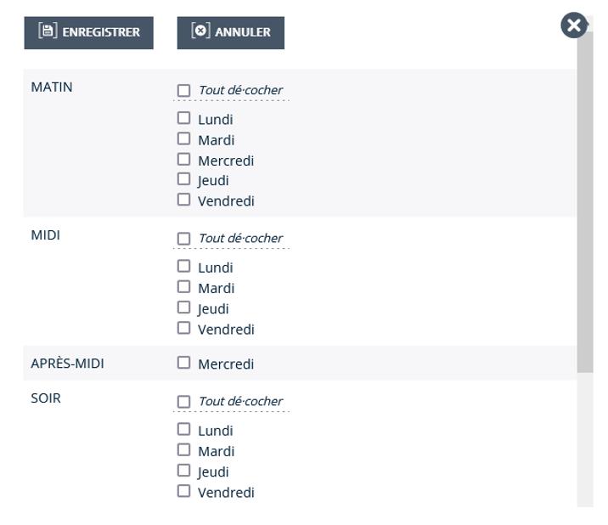This screenshot has width=608, height=525.
Task: Check Lundi under Soir
Action: (183, 430)
